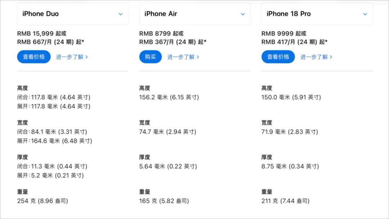This screenshot has height=219, width=389.
Task: Click the 购买 button for iPhone Air
Action: coord(150,57)
